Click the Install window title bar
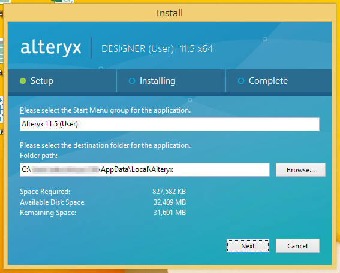The width and height of the screenshot is (340, 273). click(170, 13)
